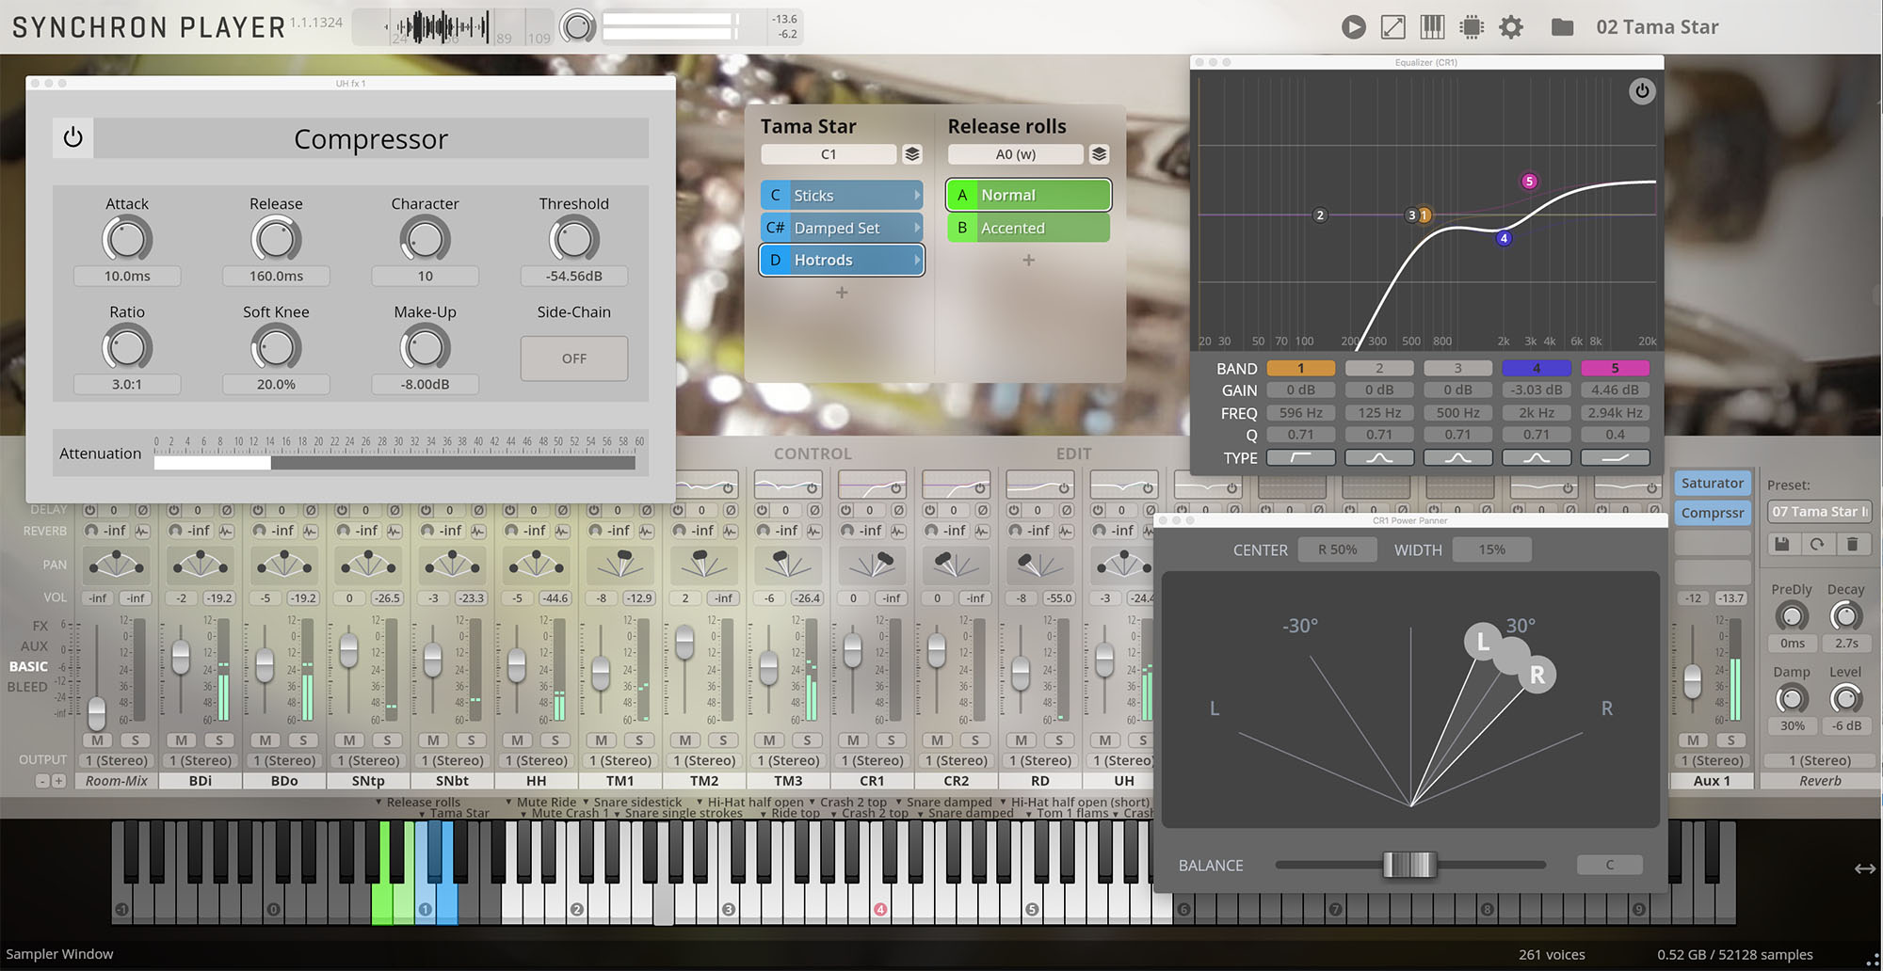Image resolution: width=1883 pixels, height=971 pixels.
Task: Toggle the keyboard display icon
Action: click(1432, 27)
